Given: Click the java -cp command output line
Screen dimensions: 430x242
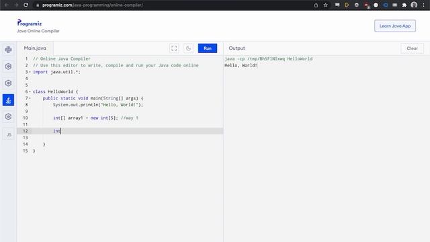Looking at the screenshot, I should pyautogui.click(x=269, y=58).
